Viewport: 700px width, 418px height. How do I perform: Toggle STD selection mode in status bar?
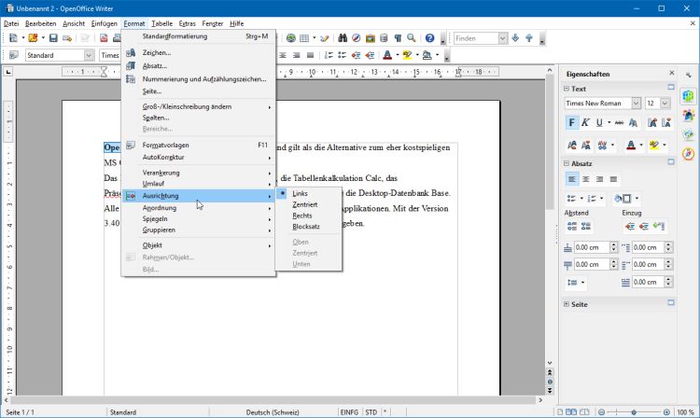click(371, 412)
